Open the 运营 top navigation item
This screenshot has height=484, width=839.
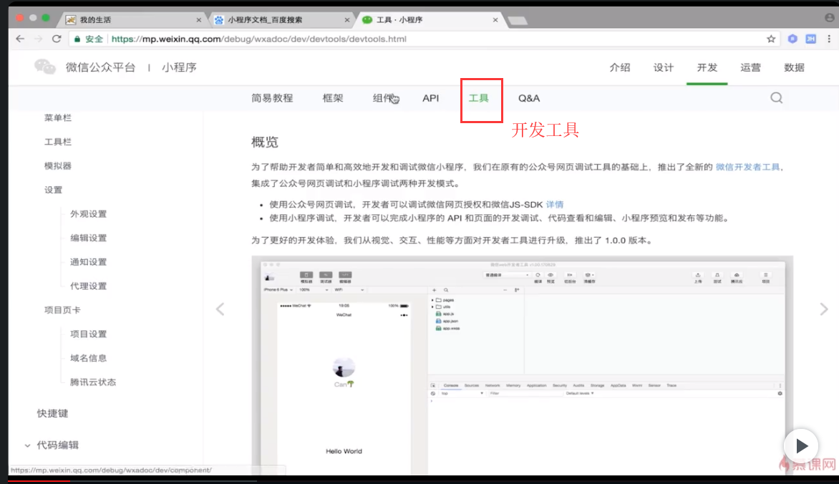750,67
